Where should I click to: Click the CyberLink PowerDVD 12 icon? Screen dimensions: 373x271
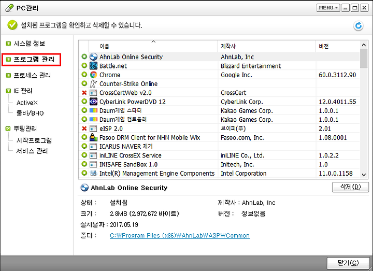(93, 102)
